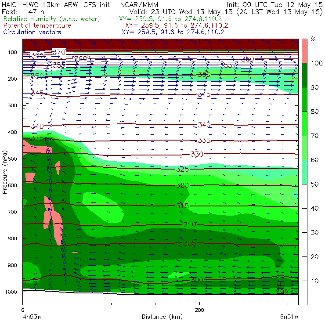
Task: Click the '305' potential temperature contour label
Action: coord(190,243)
